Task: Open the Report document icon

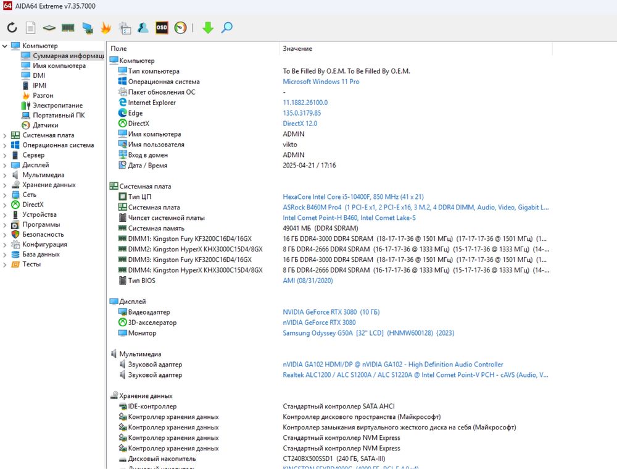Action: (x=30, y=28)
